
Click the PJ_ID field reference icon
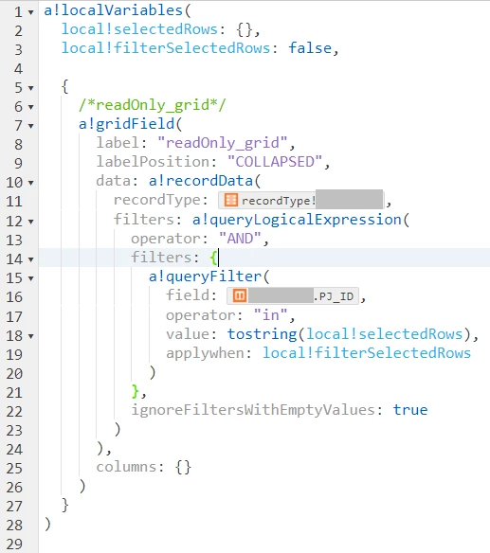pyautogui.click(x=240, y=295)
